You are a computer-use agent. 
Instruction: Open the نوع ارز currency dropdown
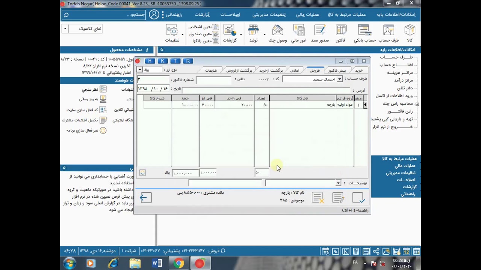(140, 70)
